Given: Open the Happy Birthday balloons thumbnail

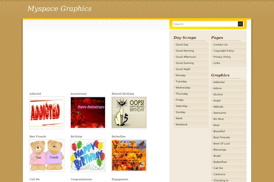Looking at the screenshot, I should pos(88,156).
